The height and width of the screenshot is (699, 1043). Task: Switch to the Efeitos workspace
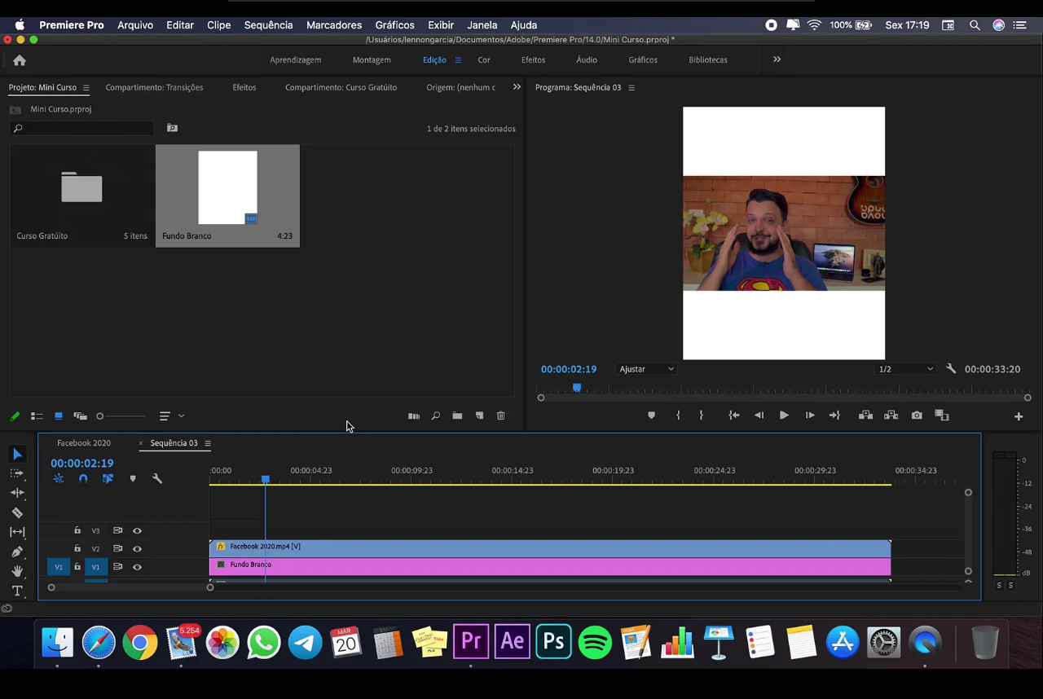point(533,60)
